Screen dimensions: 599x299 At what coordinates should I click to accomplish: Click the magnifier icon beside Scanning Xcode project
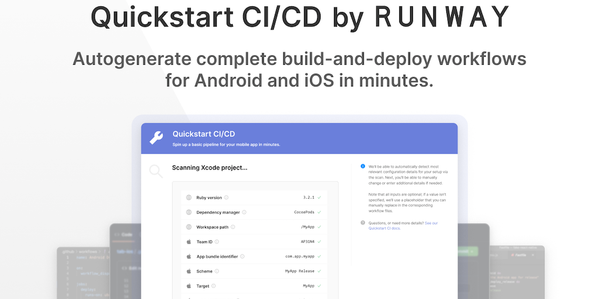coord(156,171)
